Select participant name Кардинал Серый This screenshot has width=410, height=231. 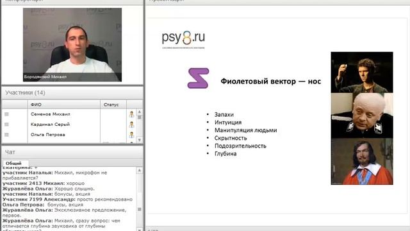point(50,124)
